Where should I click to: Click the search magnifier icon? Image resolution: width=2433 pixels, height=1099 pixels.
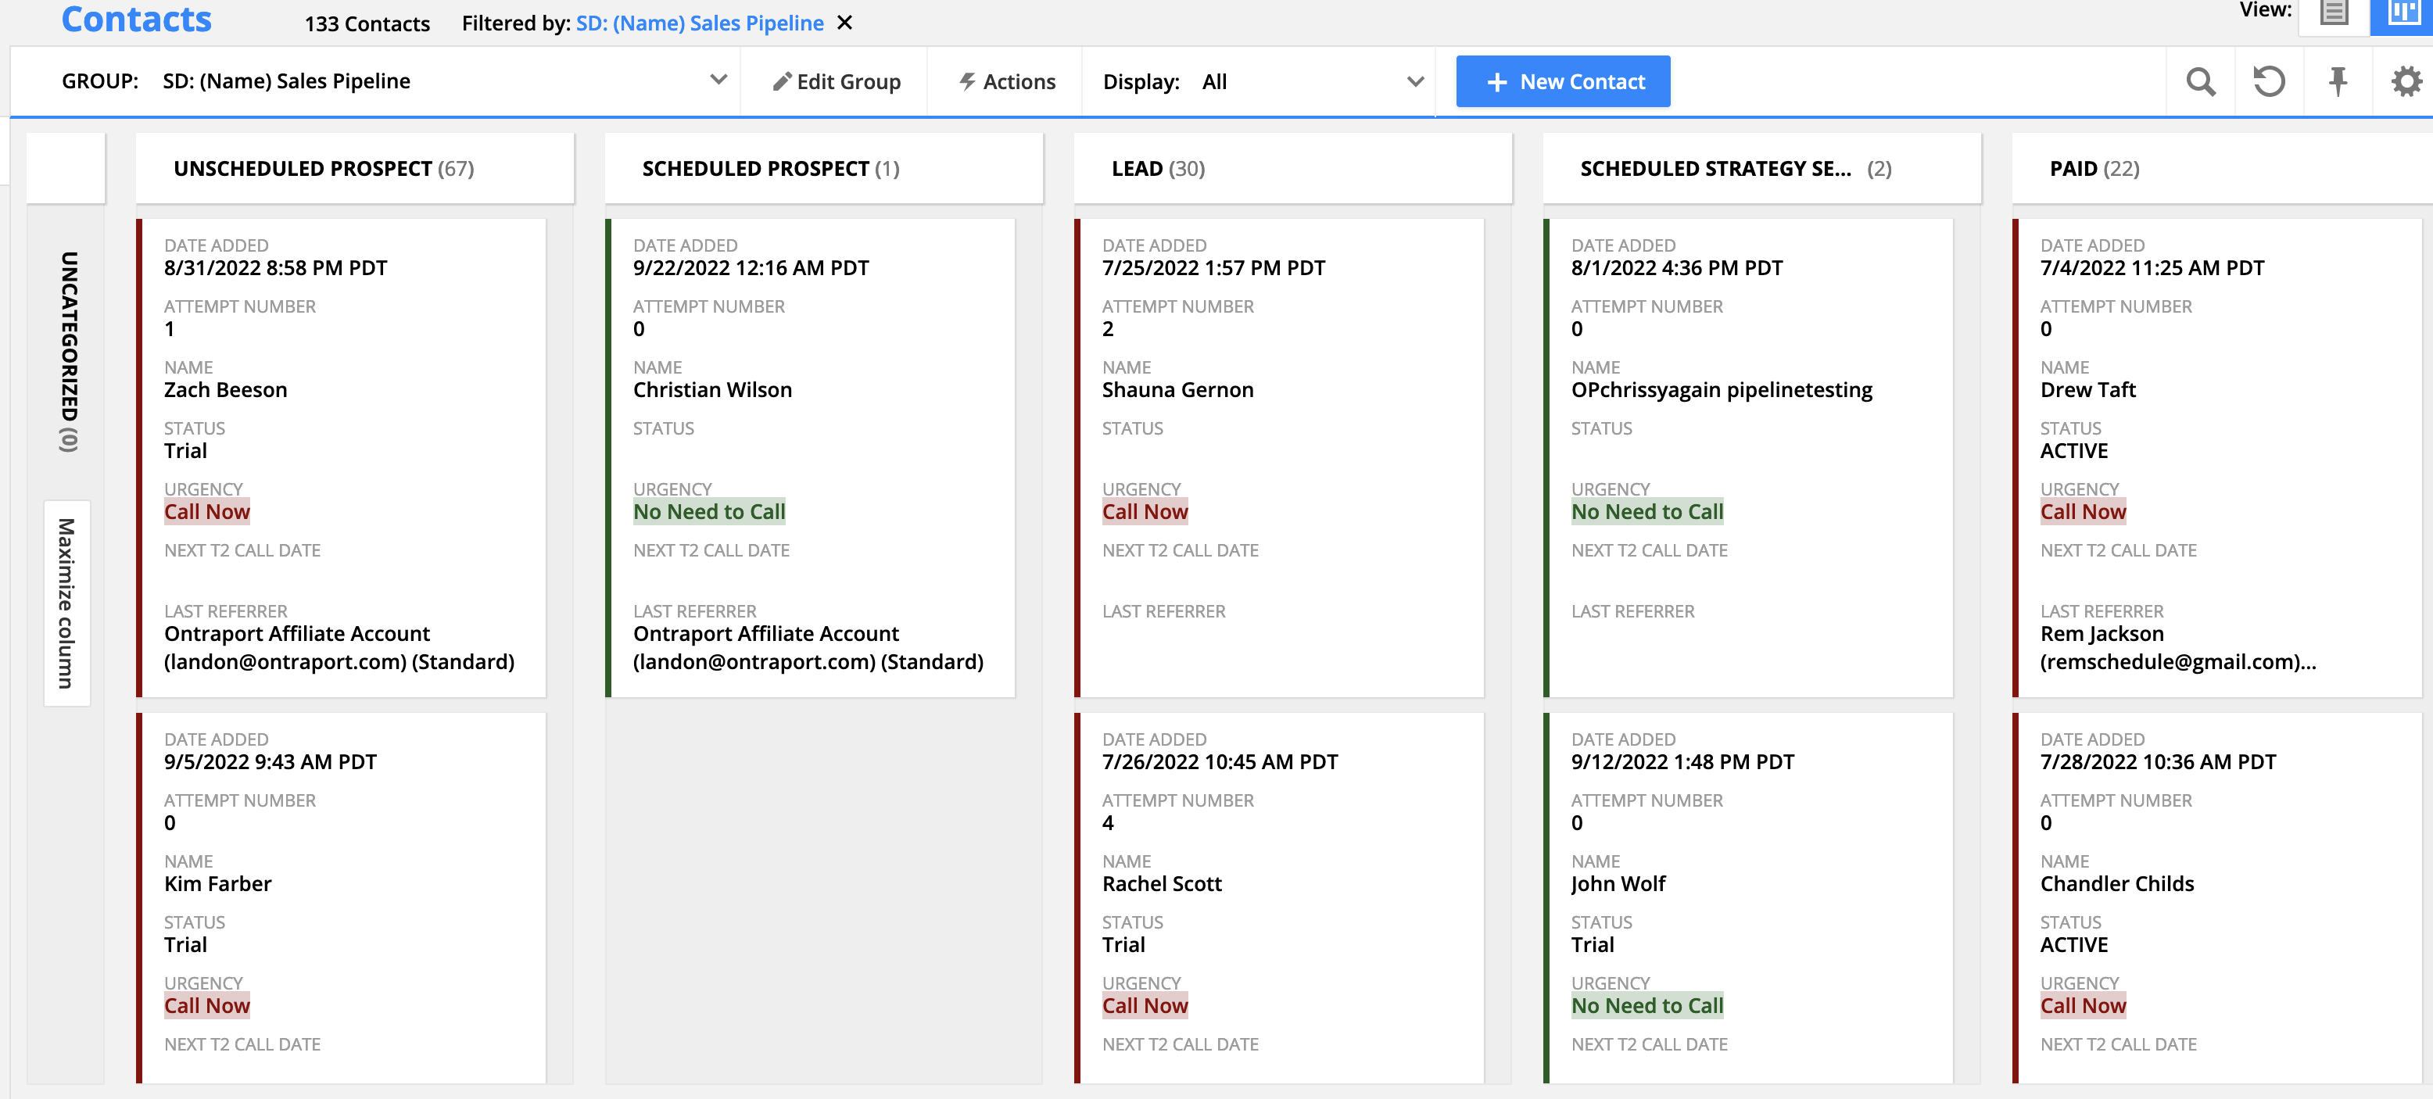2200,82
